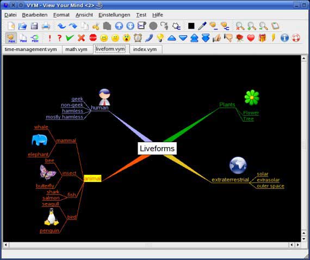Open the black color swatch
This screenshot has height=260, width=310.
[191, 26]
